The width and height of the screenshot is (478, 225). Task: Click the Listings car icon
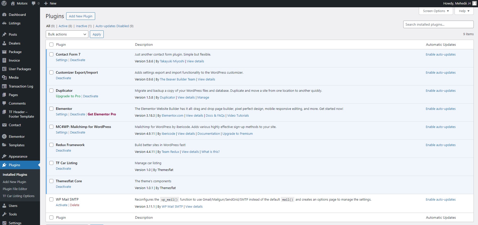(x=4, y=23)
